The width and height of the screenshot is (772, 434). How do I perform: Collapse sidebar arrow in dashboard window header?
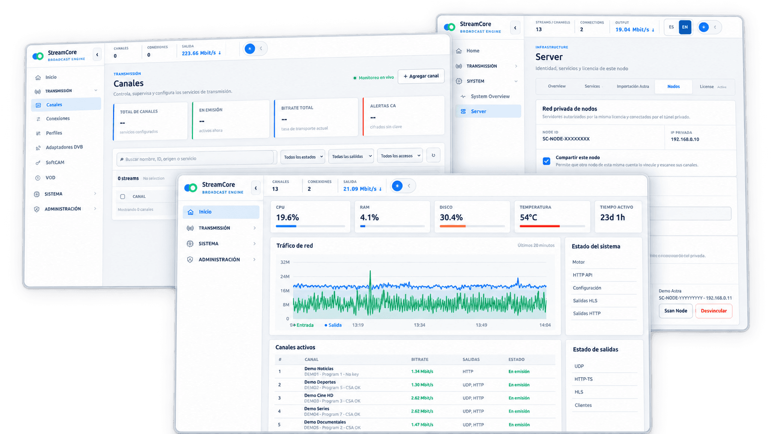[256, 188]
